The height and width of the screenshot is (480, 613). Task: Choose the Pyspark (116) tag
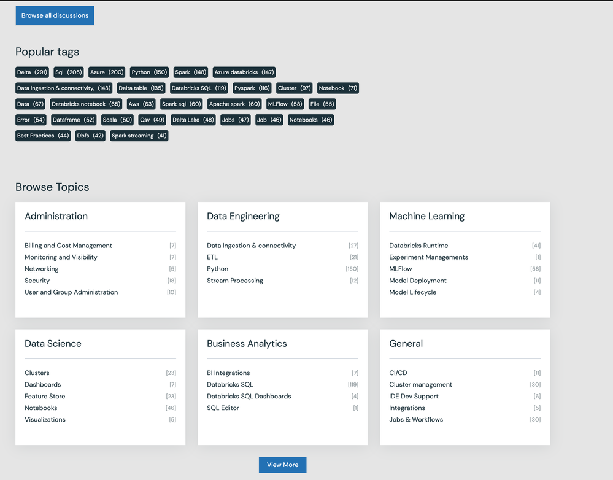click(x=252, y=88)
